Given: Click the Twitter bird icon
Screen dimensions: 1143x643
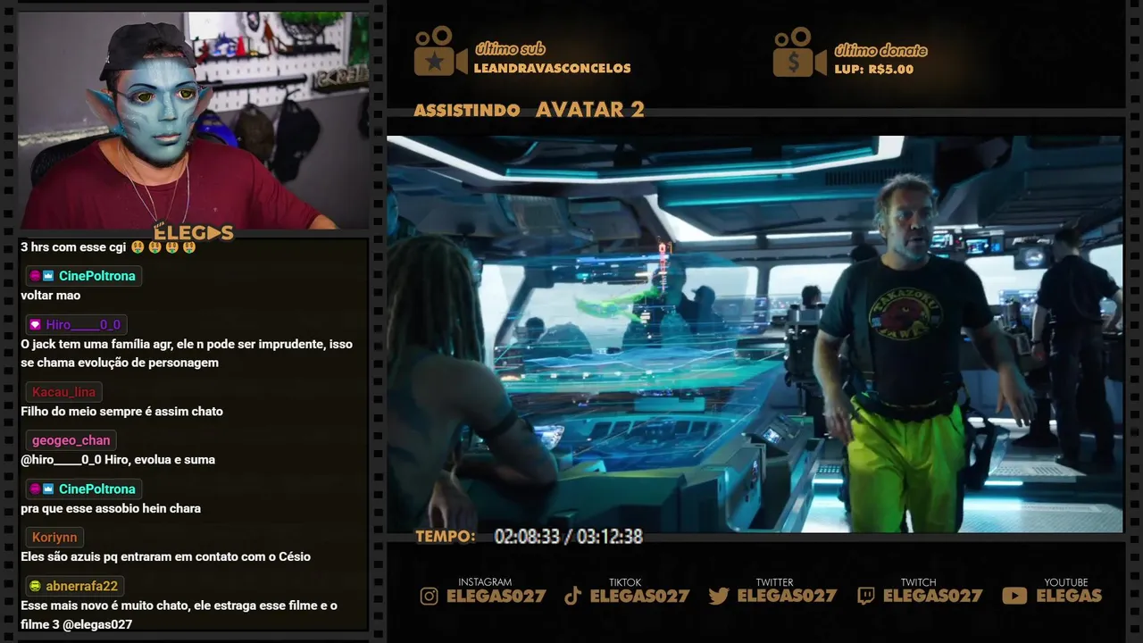Looking at the screenshot, I should point(719,597).
